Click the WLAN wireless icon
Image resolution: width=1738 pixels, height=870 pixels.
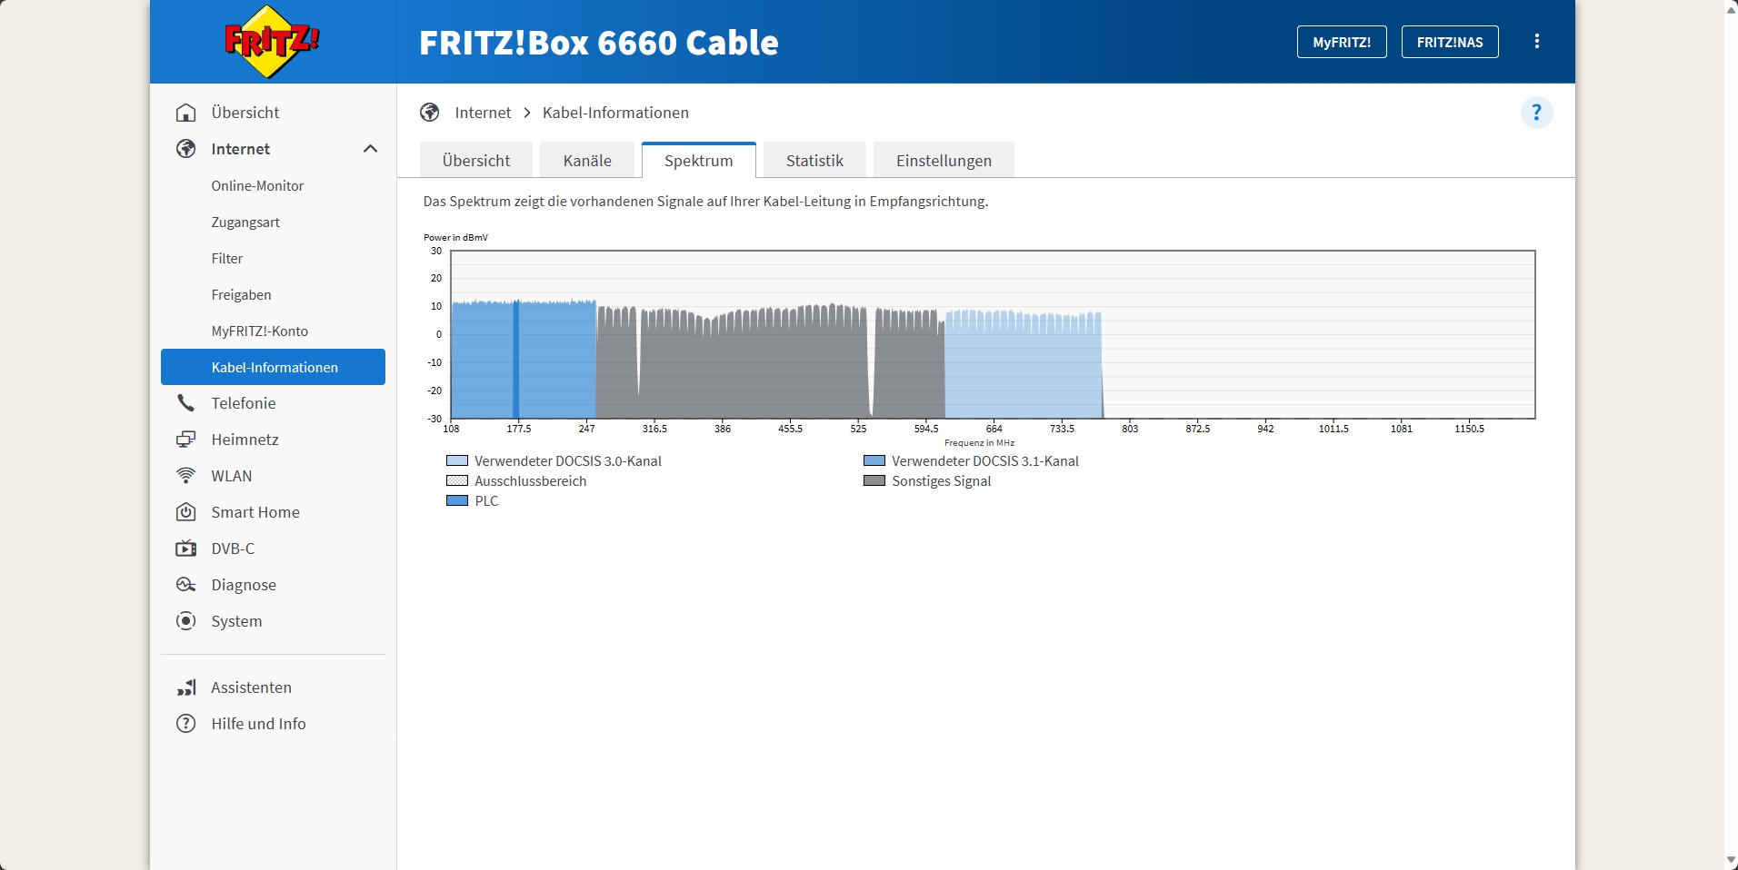[x=185, y=475]
